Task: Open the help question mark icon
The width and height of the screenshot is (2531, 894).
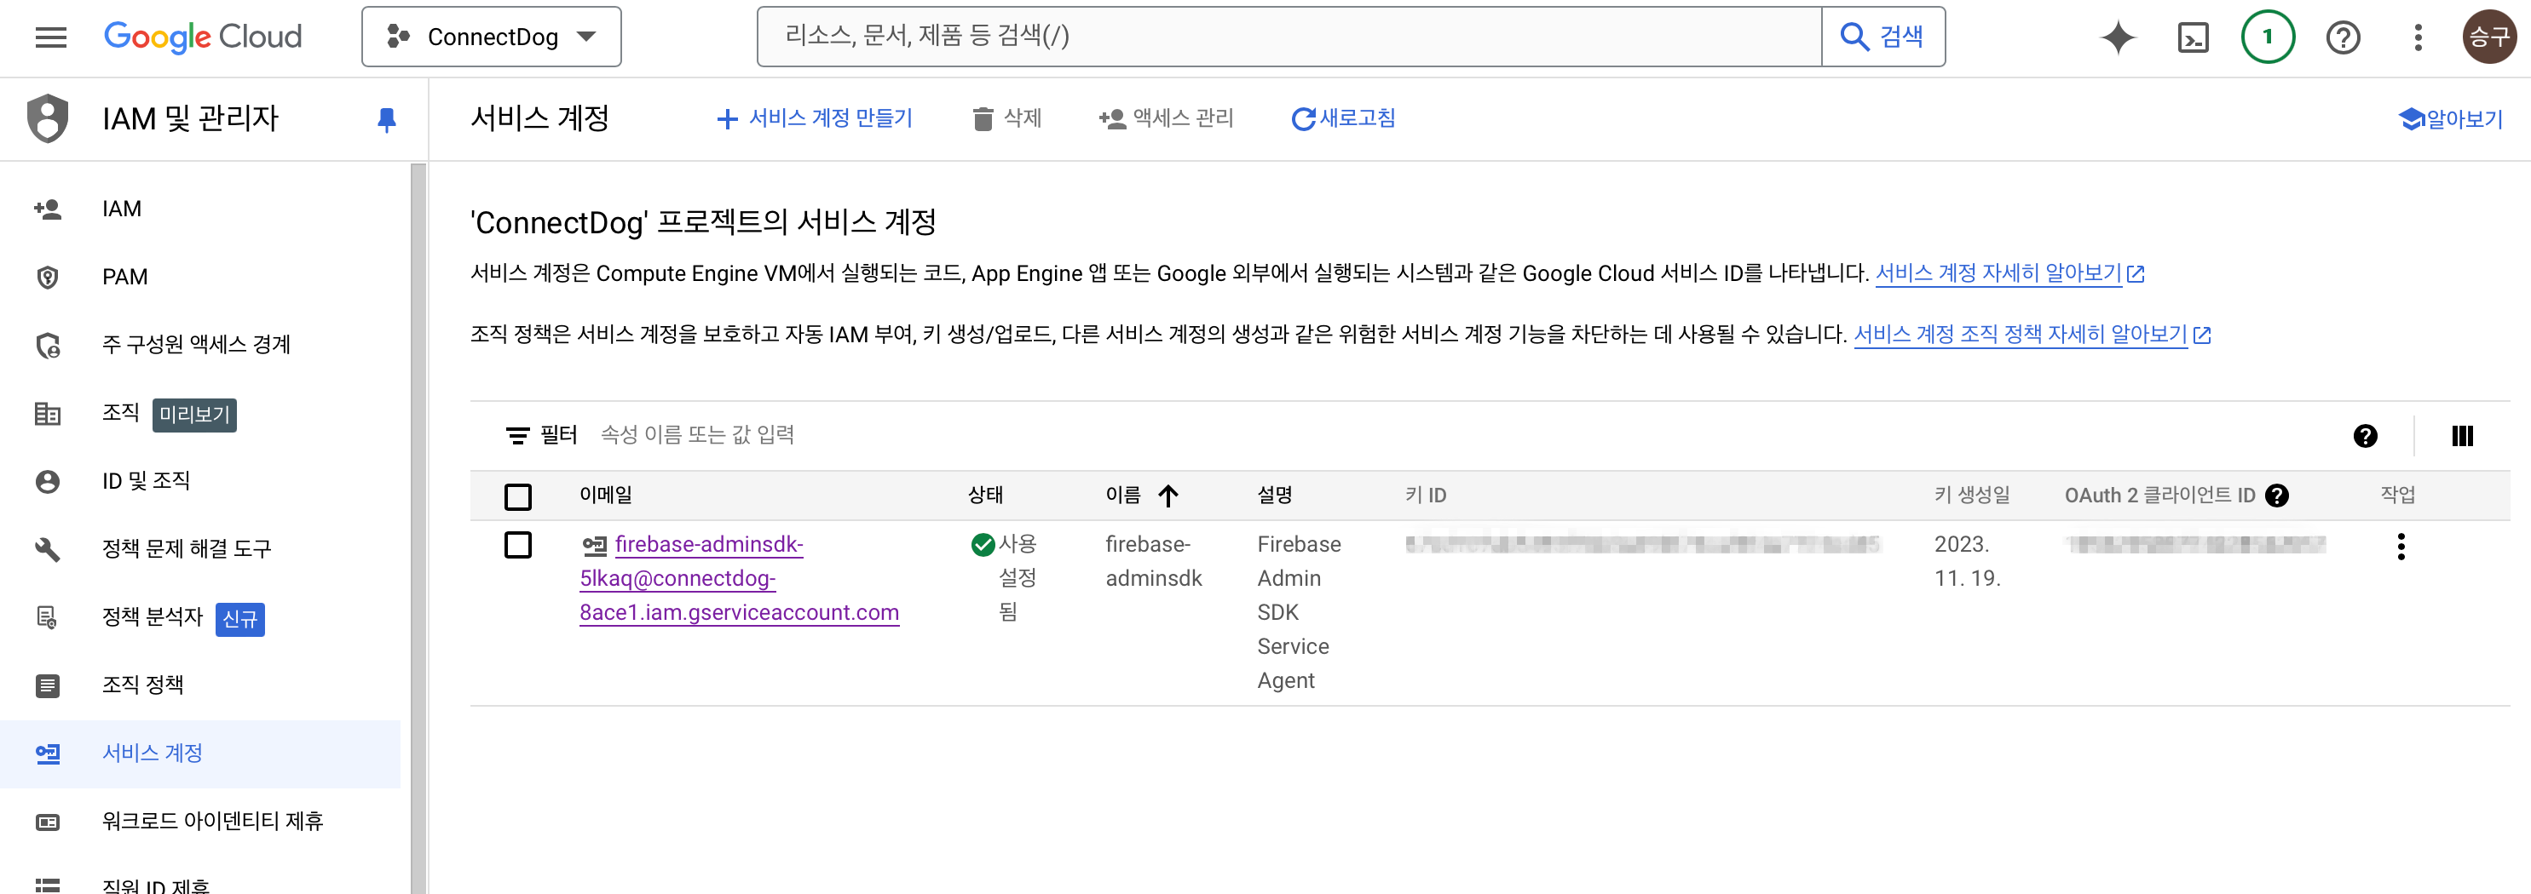Action: click(2343, 37)
